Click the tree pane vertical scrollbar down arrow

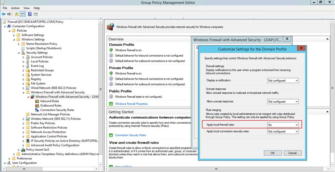pos(100,165)
